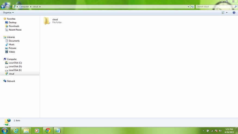
Task: Click the network location icon in address bar
Action: [14, 7]
